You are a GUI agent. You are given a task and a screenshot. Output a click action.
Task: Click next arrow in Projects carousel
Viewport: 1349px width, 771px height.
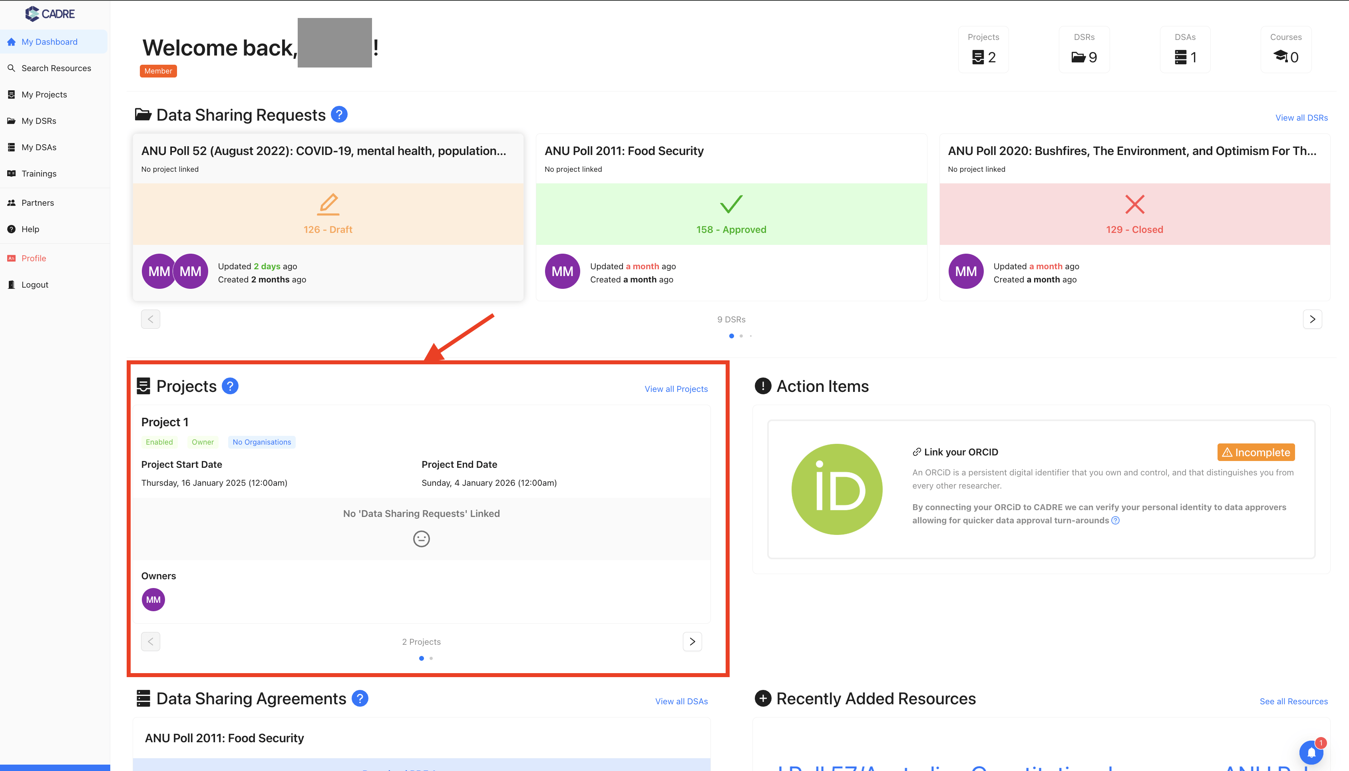click(x=692, y=642)
